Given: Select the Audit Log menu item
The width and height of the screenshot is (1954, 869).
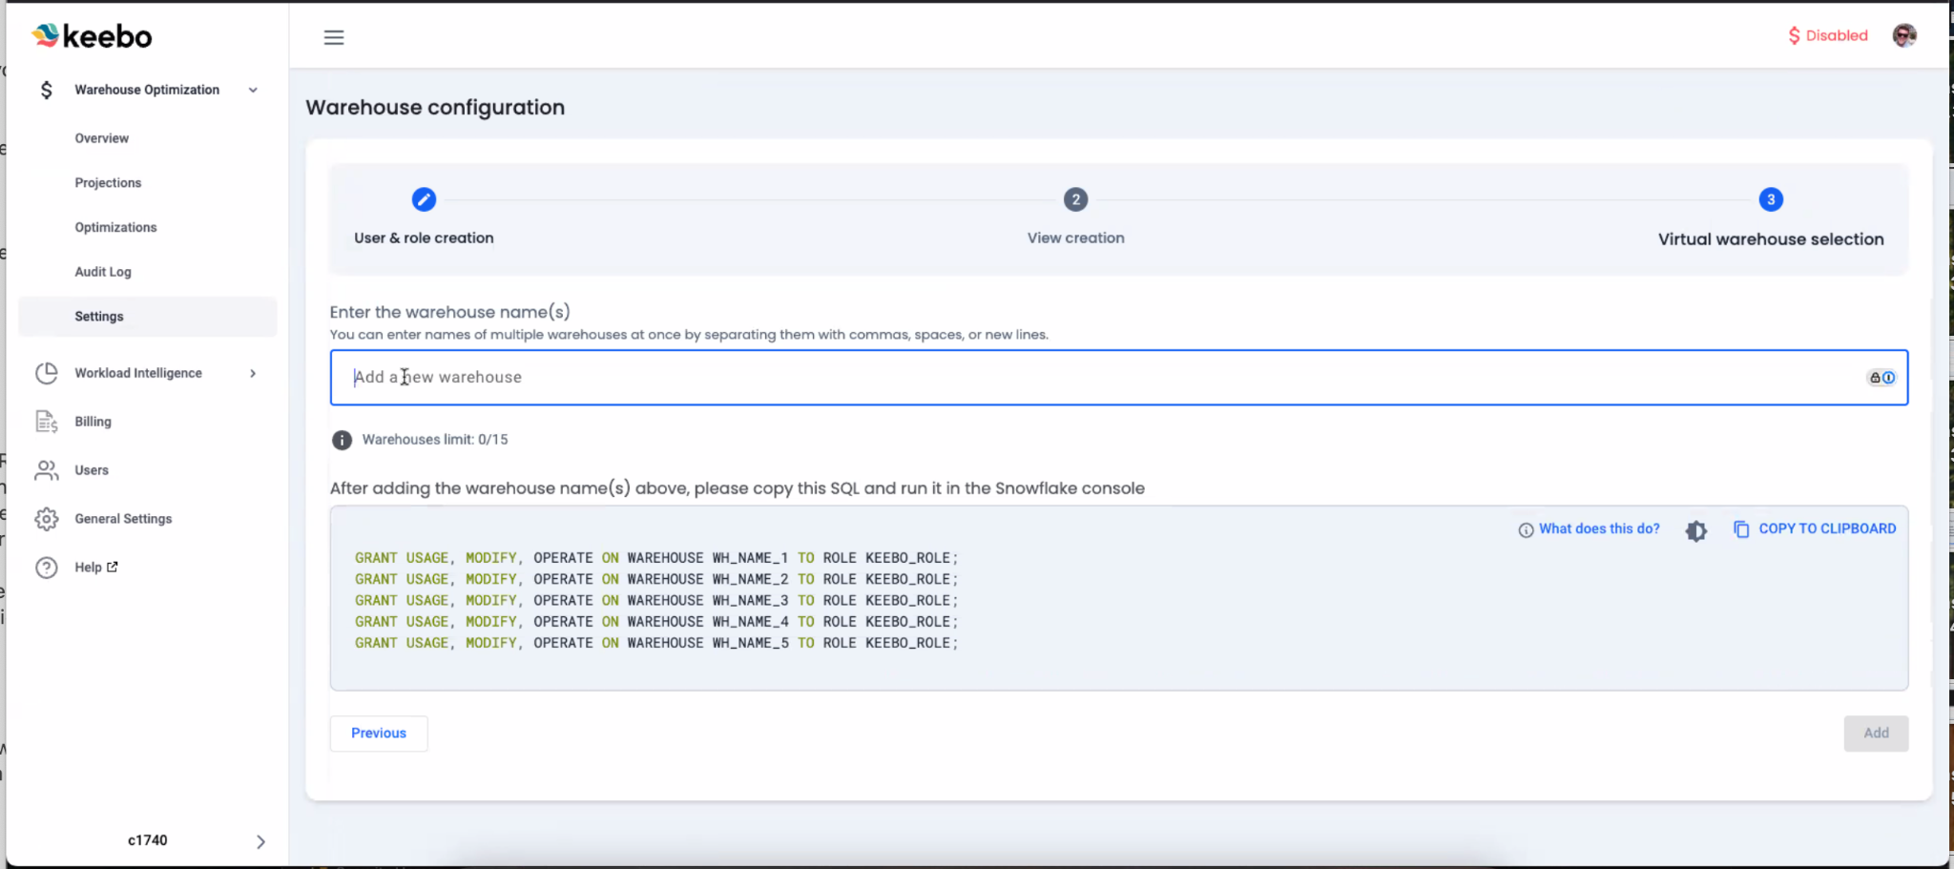Looking at the screenshot, I should 103,272.
